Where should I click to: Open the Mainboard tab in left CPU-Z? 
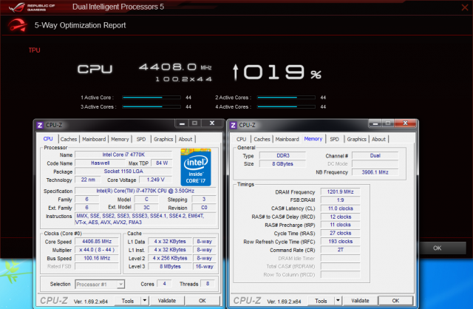pos(94,139)
